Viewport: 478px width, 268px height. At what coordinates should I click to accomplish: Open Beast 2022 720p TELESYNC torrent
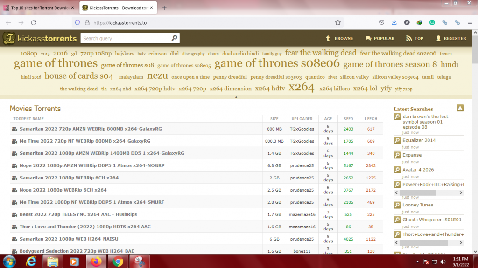tap(78, 214)
